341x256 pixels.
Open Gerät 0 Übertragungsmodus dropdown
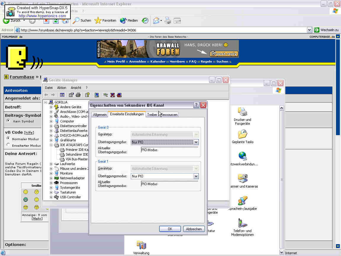tap(196, 142)
